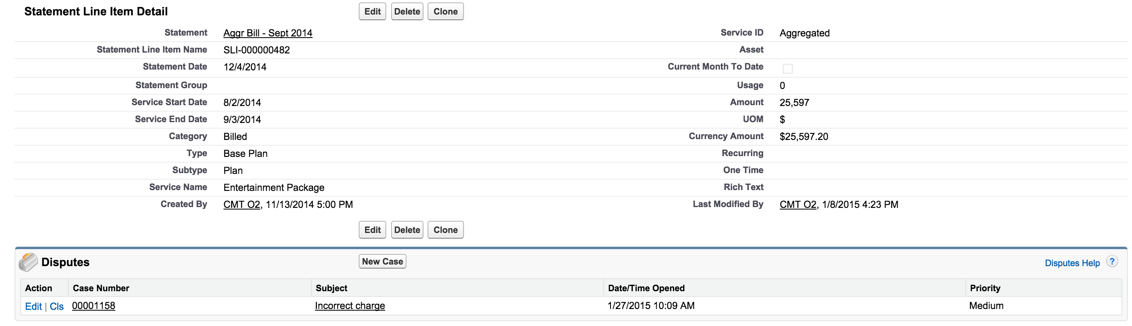1132x326 pixels.
Task: Open the Incorrect charge subject
Action: pyautogui.click(x=350, y=306)
